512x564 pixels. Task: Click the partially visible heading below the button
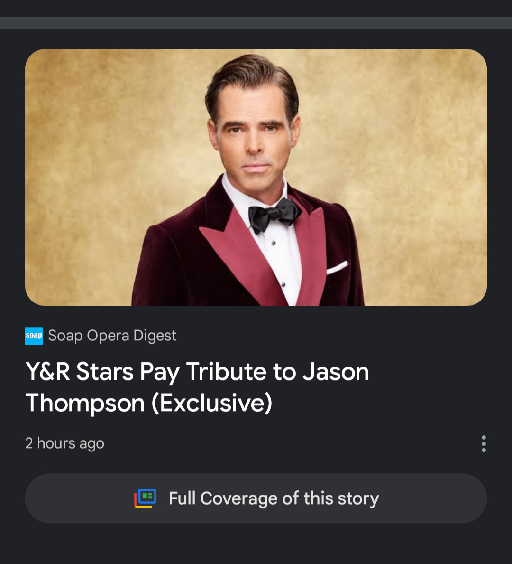pos(64,562)
